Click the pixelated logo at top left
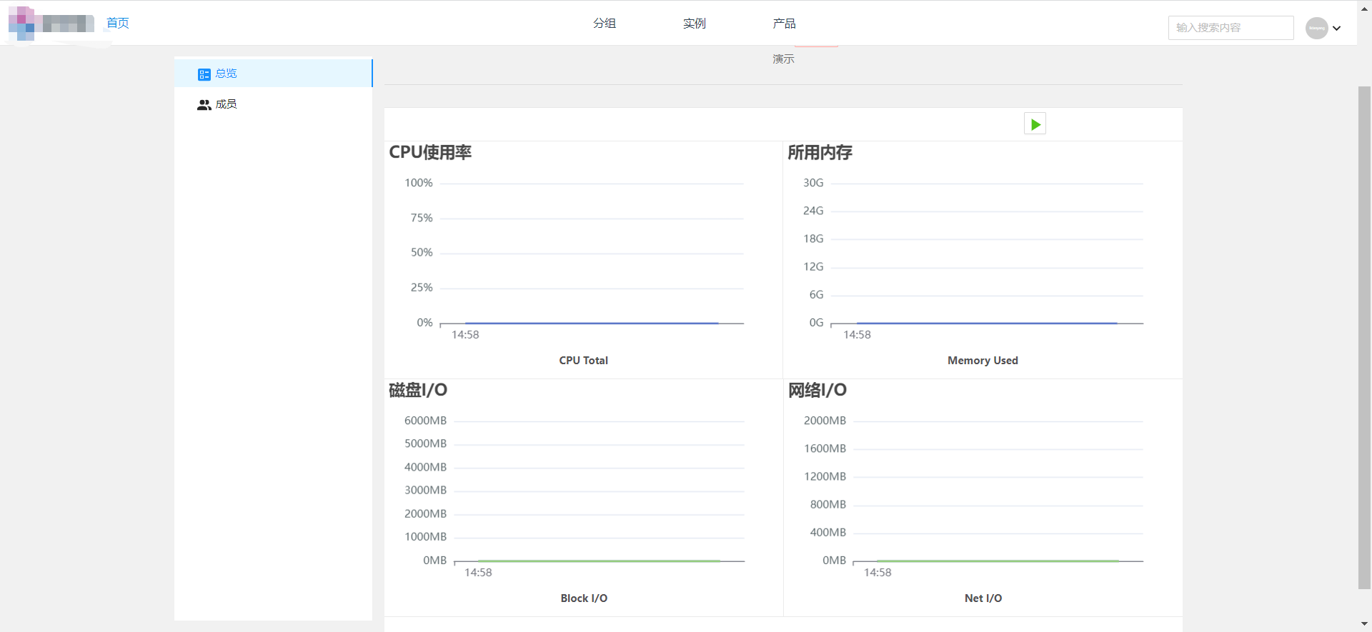This screenshot has height=632, width=1372. point(51,24)
